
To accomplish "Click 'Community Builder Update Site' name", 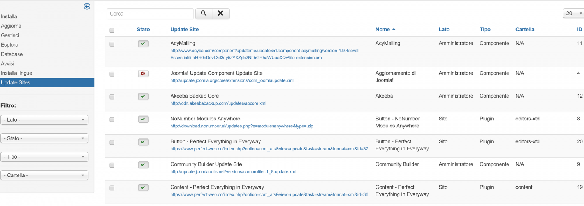I will (206, 164).
